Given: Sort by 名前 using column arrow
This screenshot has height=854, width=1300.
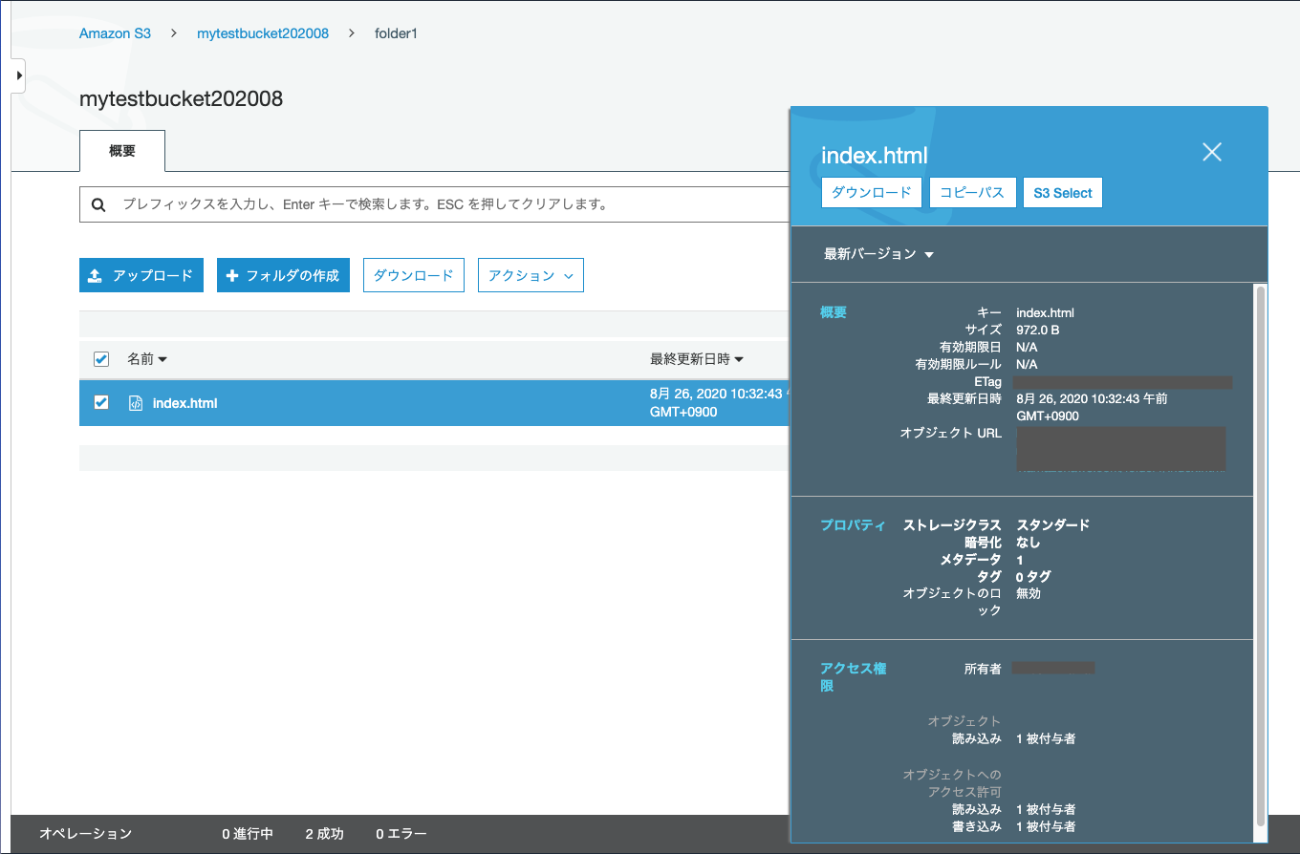Looking at the screenshot, I should tap(163, 359).
